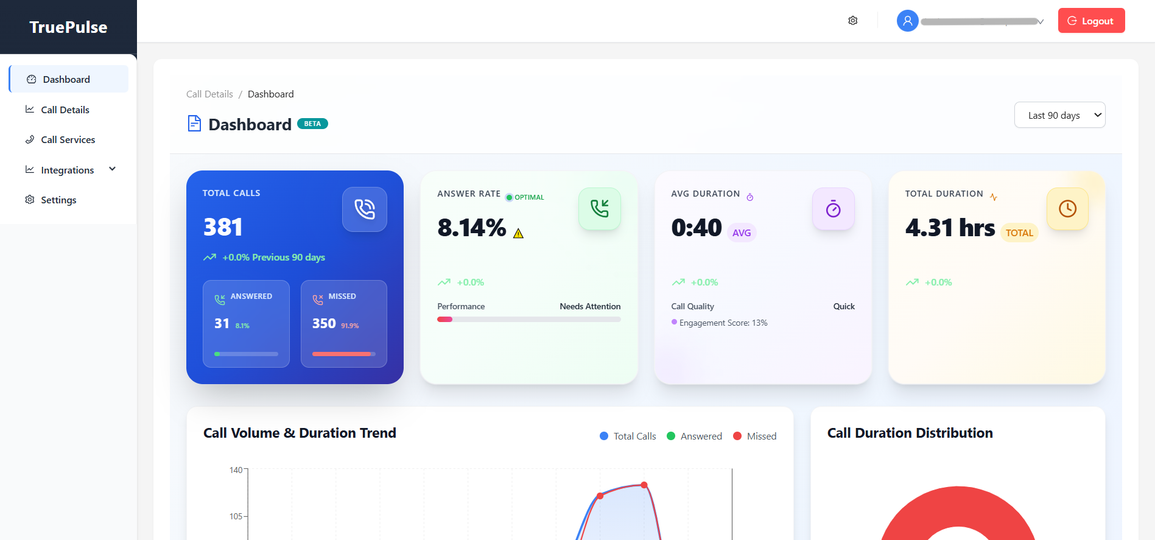Image resolution: width=1155 pixels, height=540 pixels.
Task: Click the document icon beside Dashboard title
Action: click(194, 124)
